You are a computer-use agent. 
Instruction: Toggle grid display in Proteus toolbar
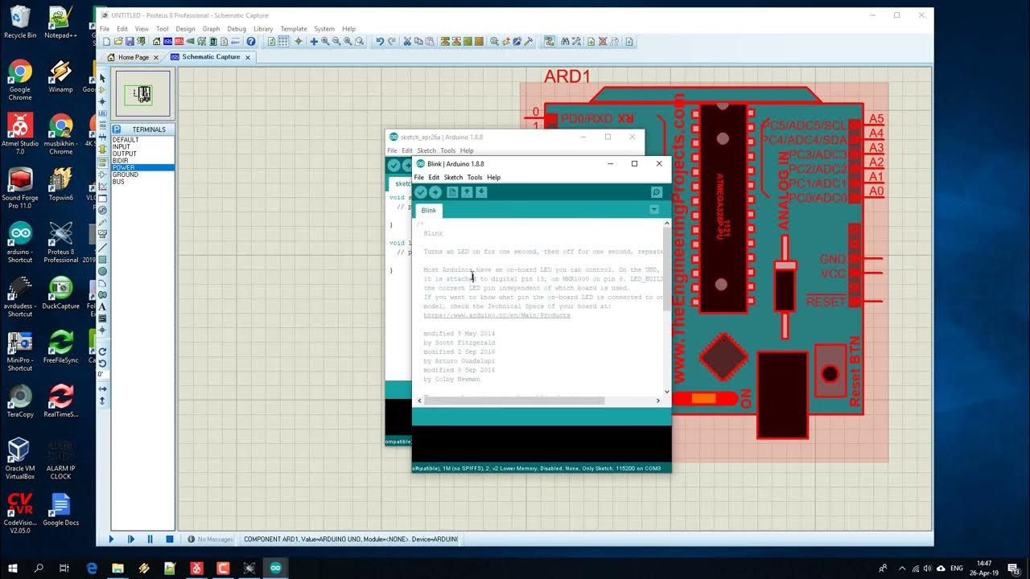(283, 41)
